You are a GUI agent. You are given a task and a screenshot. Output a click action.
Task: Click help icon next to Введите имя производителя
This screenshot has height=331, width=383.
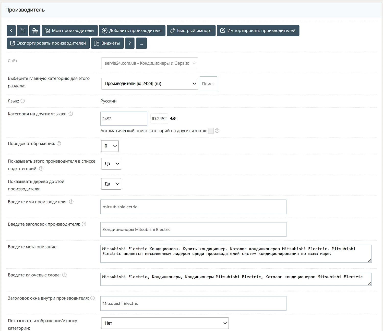click(71, 202)
